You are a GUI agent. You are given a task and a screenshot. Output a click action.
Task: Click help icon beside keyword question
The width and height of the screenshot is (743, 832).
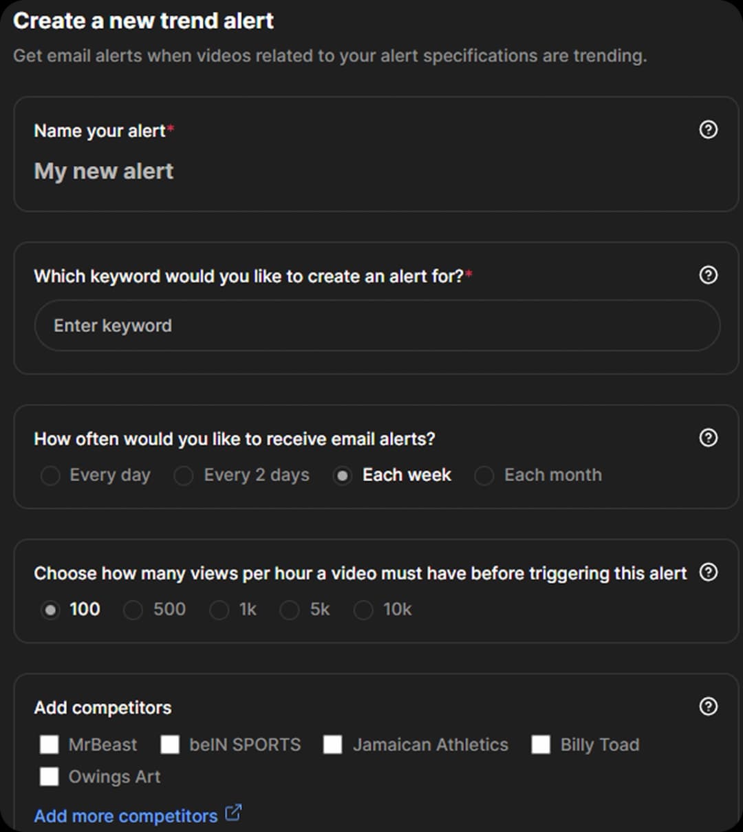click(708, 275)
